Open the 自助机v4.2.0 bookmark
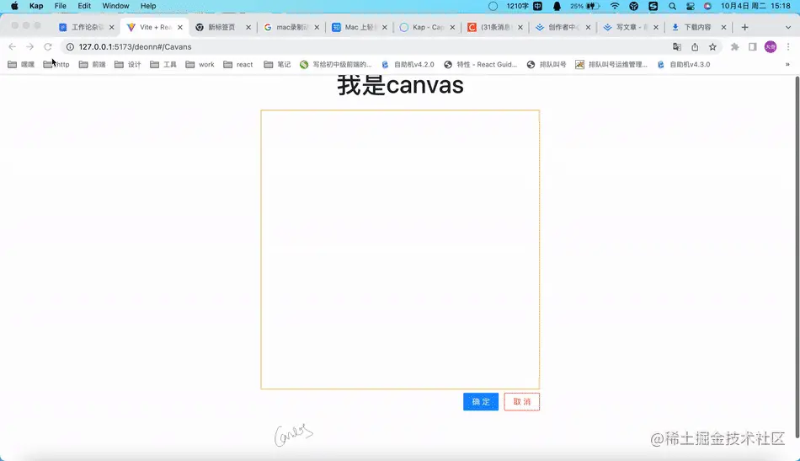This screenshot has width=800, height=461. pyautogui.click(x=408, y=64)
